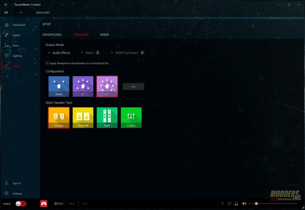Switch to the G6 device tab
Viewport: 305px width, 210px height.
coord(21,12)
